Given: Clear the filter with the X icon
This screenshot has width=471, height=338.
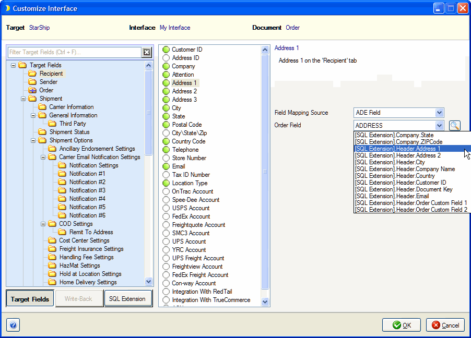Looking at the screenshot, I should click(x=147, y=52).
